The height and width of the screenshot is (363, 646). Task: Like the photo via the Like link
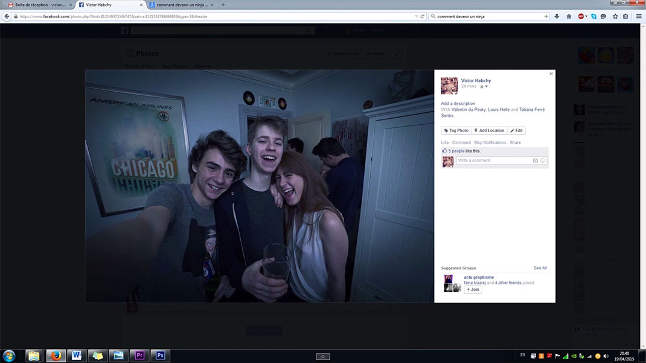click(x=445, y=143)
